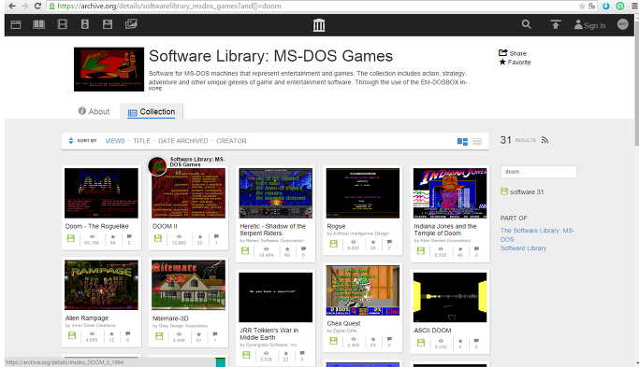
Task: Click blue download extension icon in browser
Action: (x=606, y=7)
